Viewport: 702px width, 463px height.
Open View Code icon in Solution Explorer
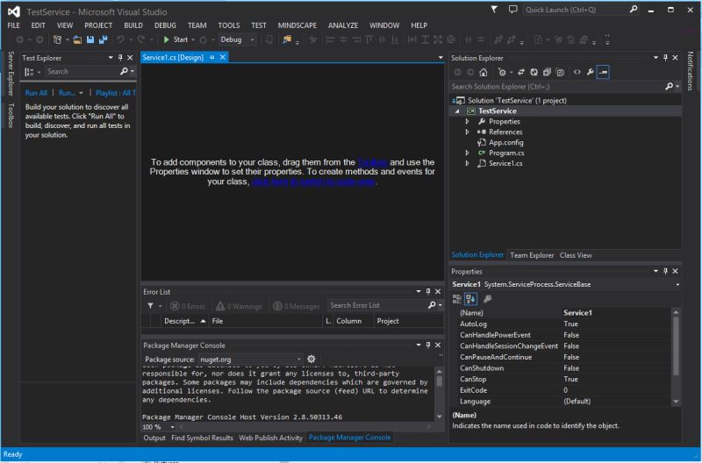577,72
